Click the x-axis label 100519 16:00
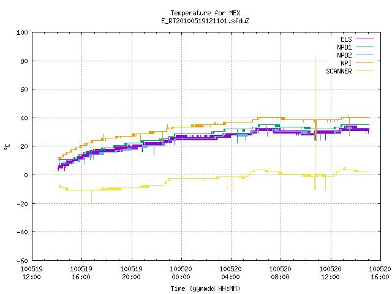This screenshot has width=392, height=294. [x=81, y=273]
